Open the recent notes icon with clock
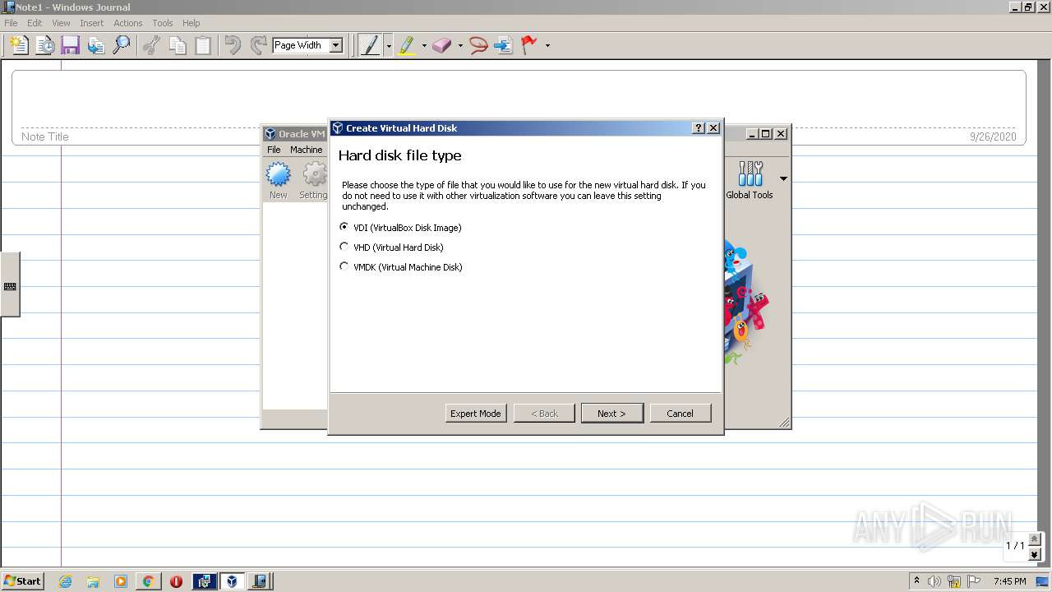1052x592 pixels. click(x=44, y=45)
